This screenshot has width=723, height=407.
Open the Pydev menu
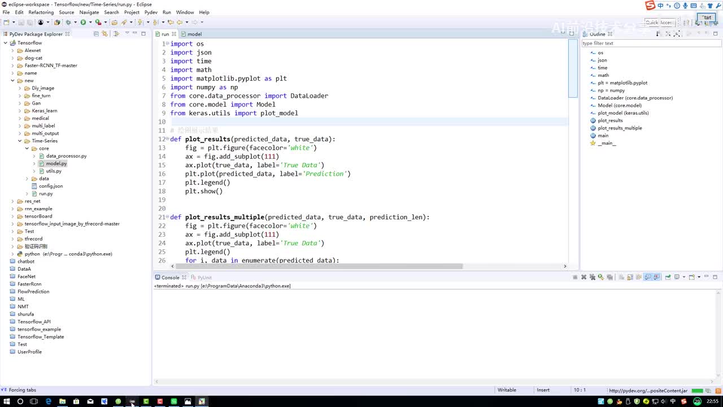(x=151, y=12)
